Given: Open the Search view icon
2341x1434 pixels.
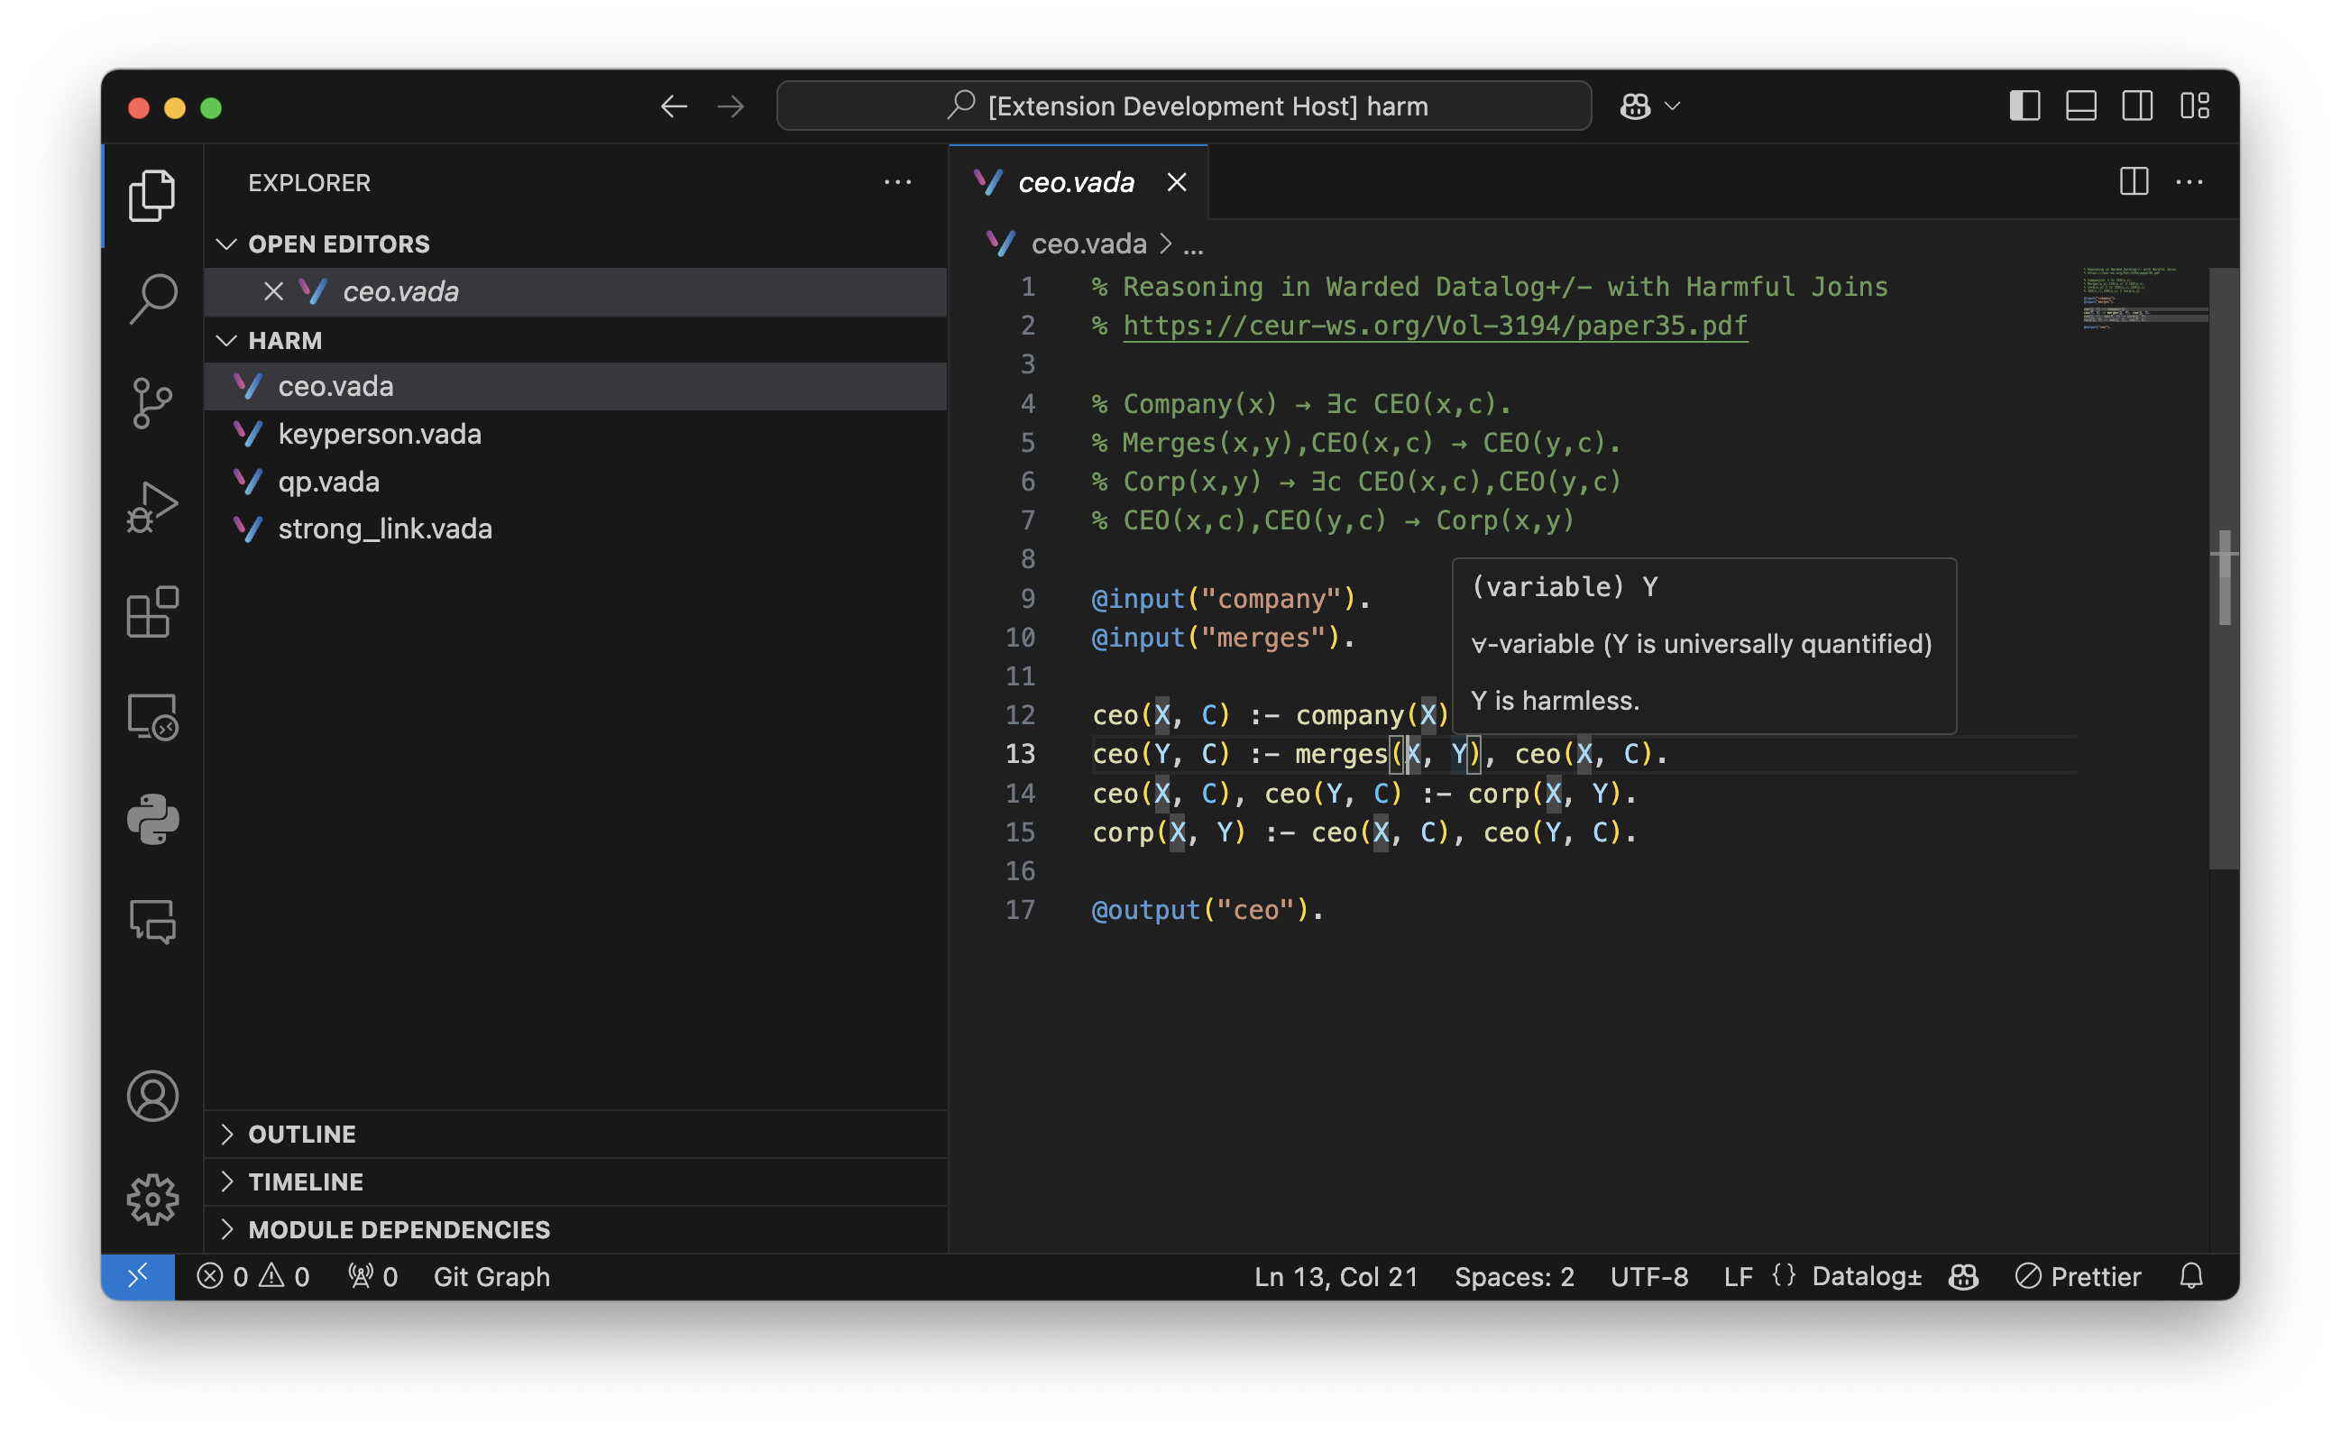Looking at the screenshot, I should point(152,299).
